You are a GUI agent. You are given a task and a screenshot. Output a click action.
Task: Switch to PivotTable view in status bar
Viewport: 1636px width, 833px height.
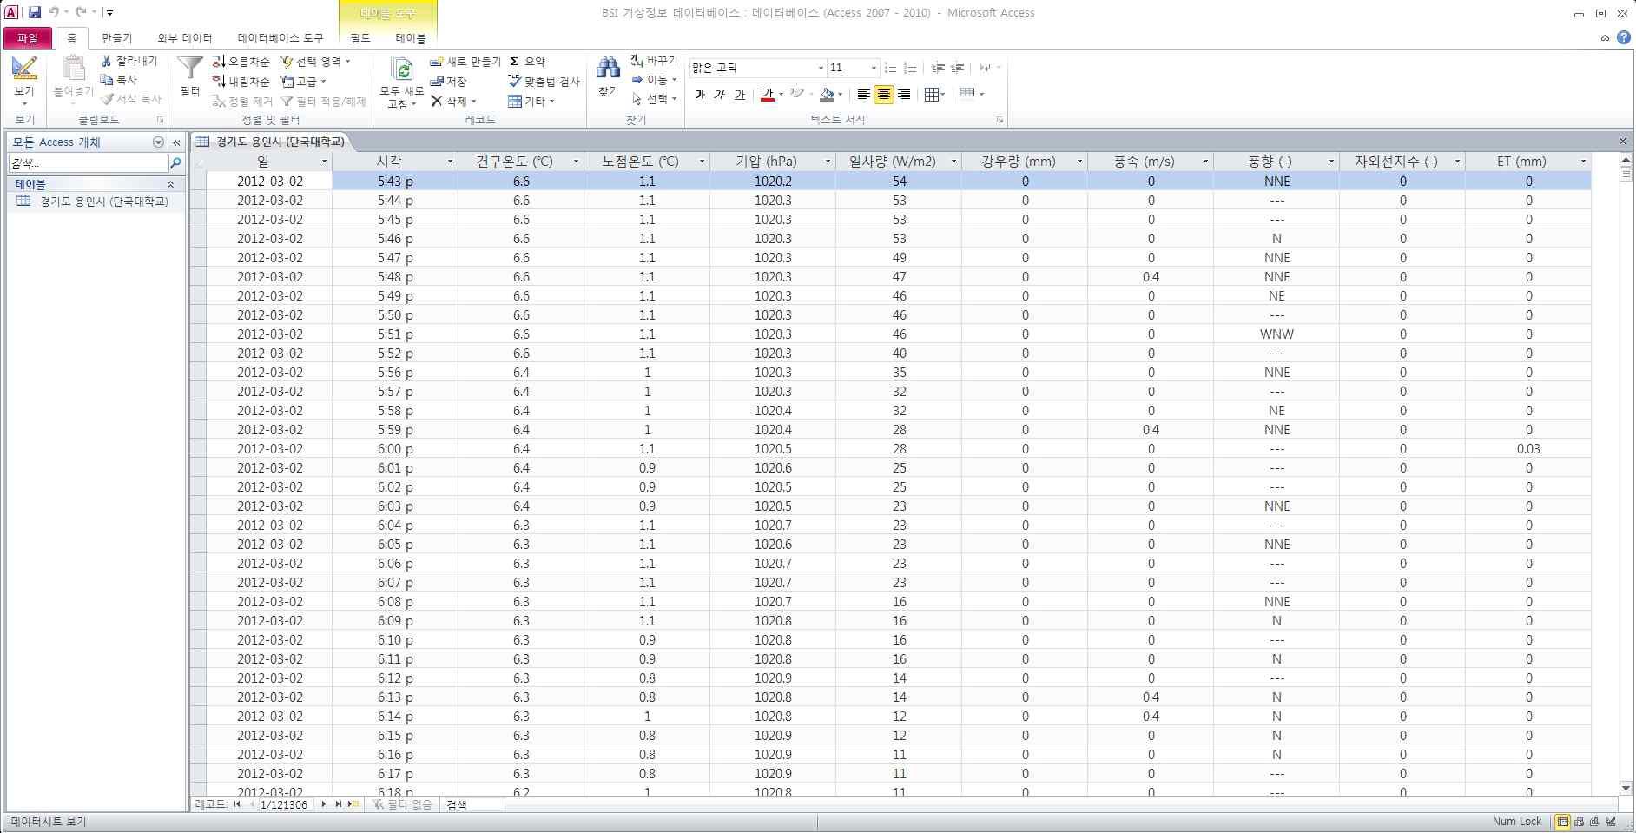pyautogui.click(x=1580, y=822)
